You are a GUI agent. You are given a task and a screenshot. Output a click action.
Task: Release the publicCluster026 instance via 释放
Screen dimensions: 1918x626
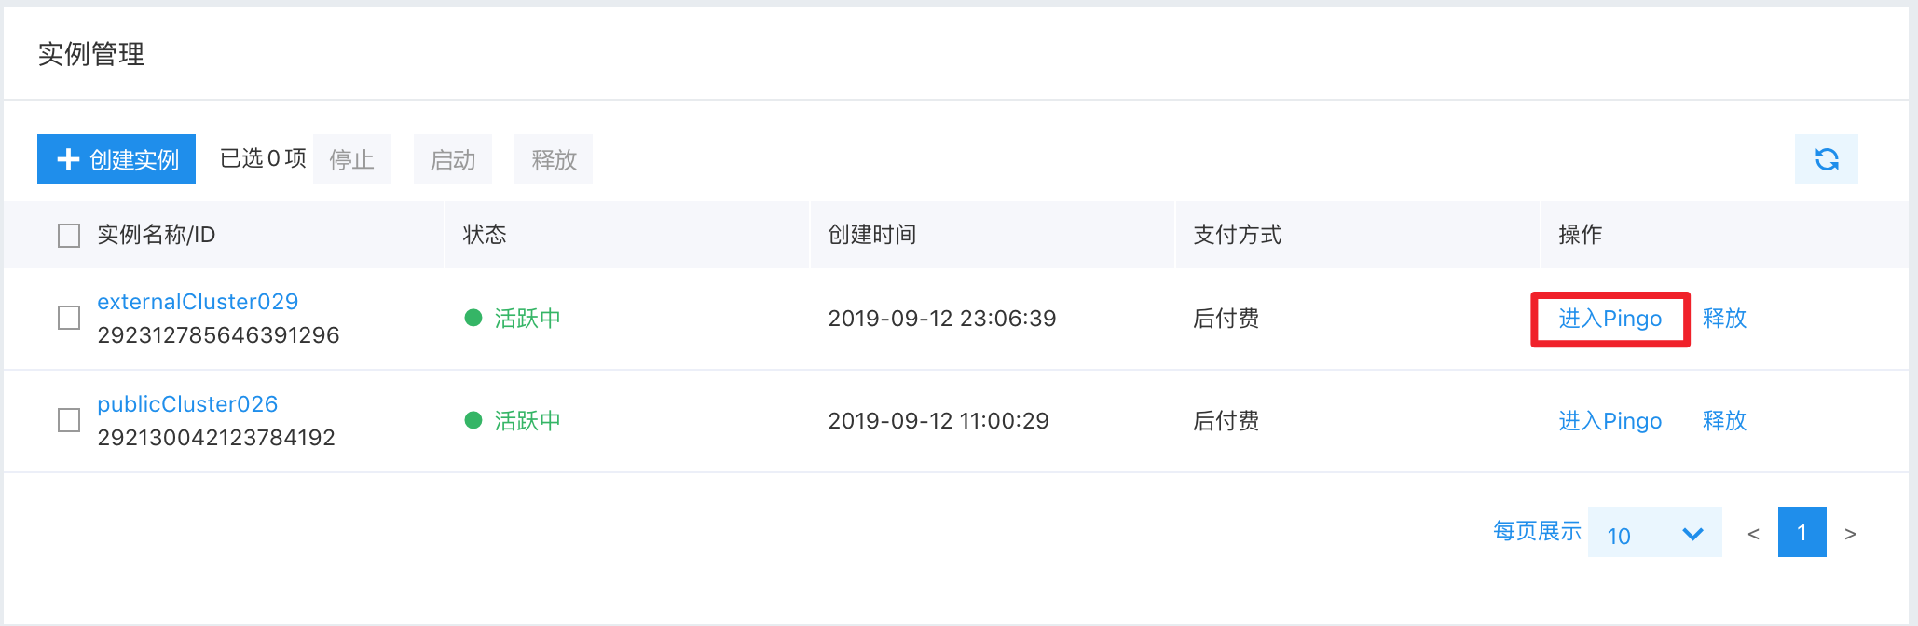click(1724, 421)
